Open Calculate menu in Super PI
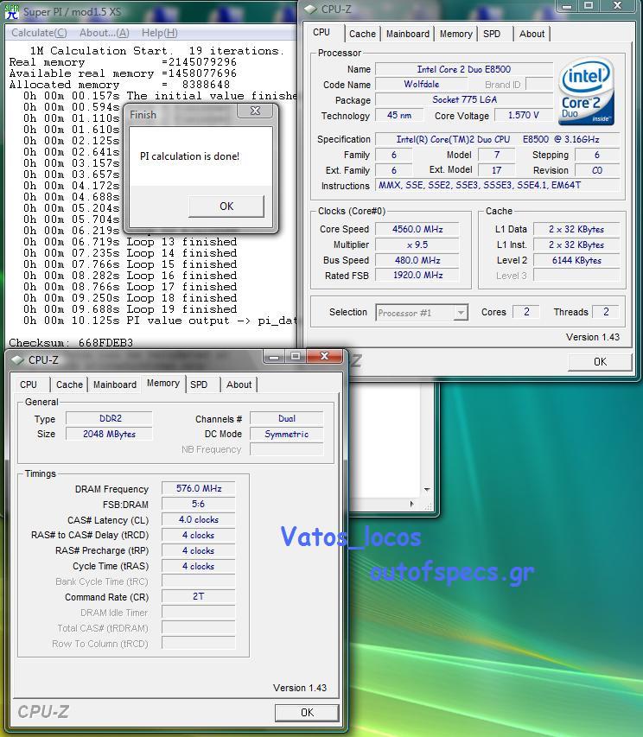The image size is (643, 737). click(x=39, y=33)
